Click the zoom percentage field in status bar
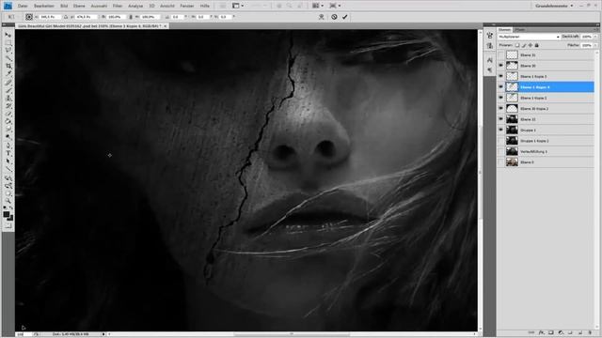The width and height of the screenshot is (602, 338). click(24, 334)
